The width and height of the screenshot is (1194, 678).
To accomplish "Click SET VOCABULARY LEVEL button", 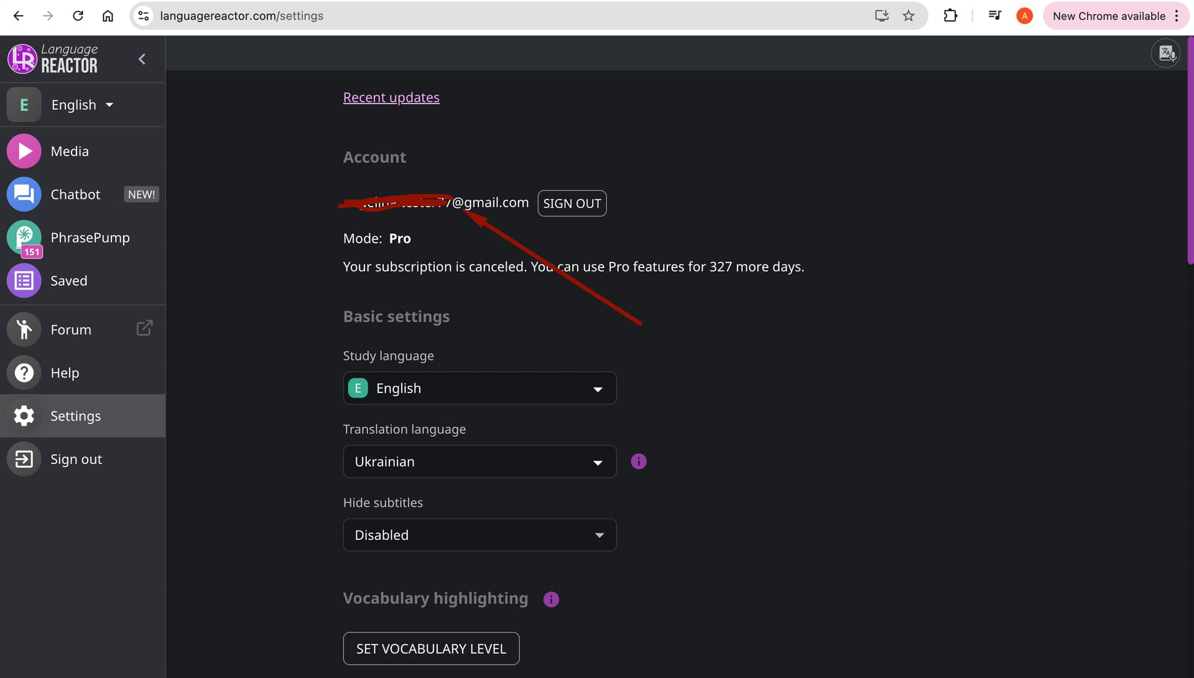I will coord(431,649).
